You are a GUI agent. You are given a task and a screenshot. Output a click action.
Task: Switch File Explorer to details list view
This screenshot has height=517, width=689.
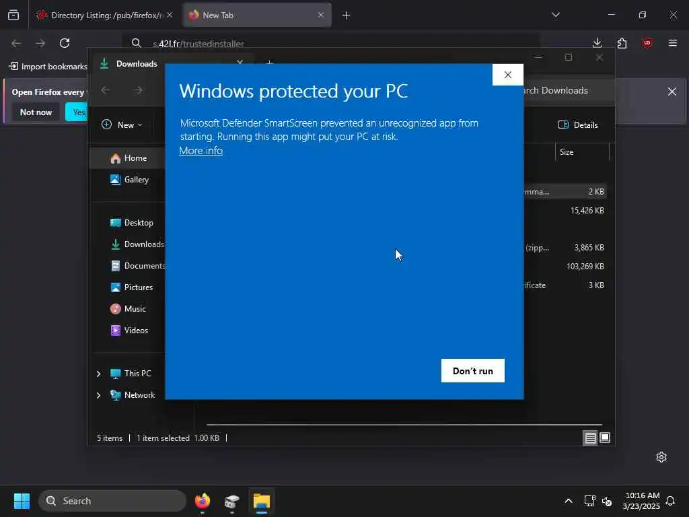[590, 438]
